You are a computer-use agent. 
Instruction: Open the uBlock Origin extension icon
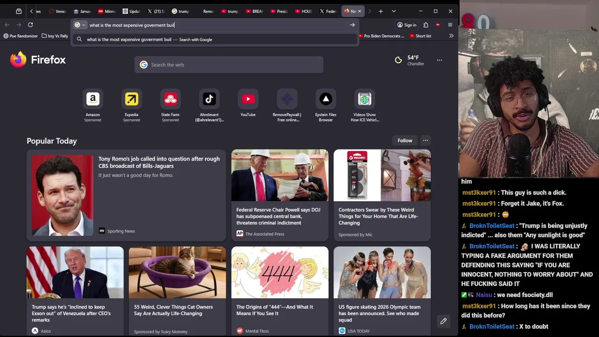(438, 25)
